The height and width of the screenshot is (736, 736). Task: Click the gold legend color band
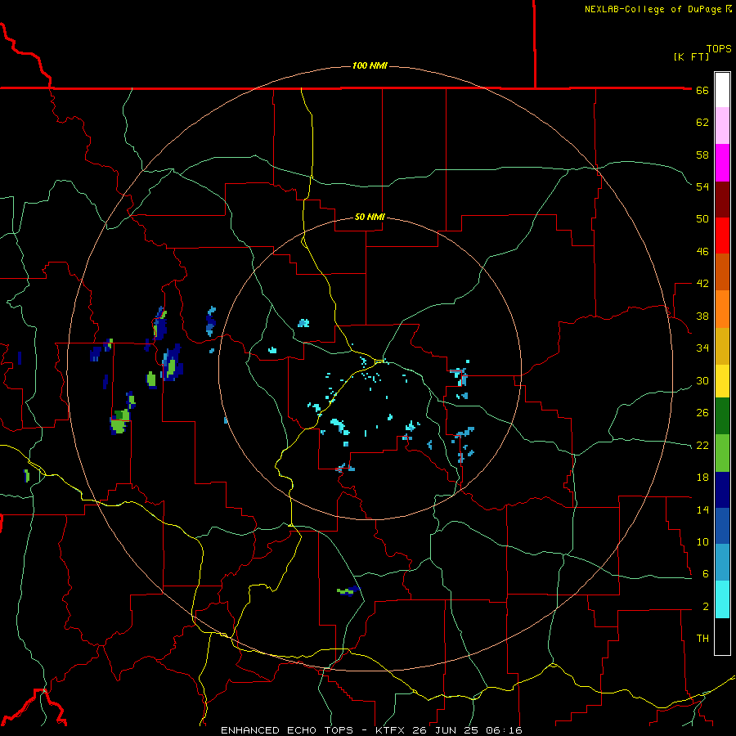pyautogui.click(x=722, y=346)
